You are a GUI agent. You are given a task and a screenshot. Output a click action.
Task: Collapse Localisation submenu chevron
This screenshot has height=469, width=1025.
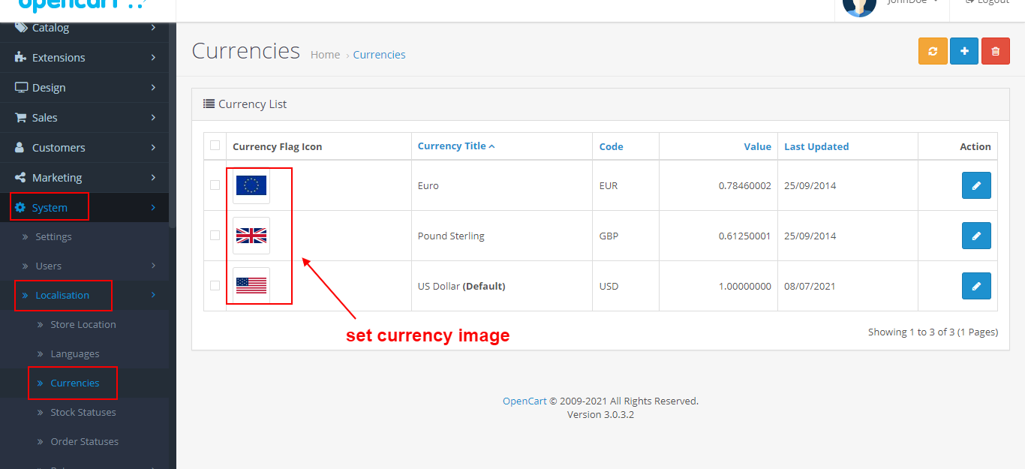[x=153, y=295]
